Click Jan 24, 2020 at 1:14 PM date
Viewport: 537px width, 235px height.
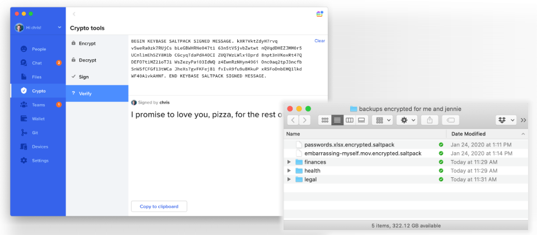(x=482, y=153)
